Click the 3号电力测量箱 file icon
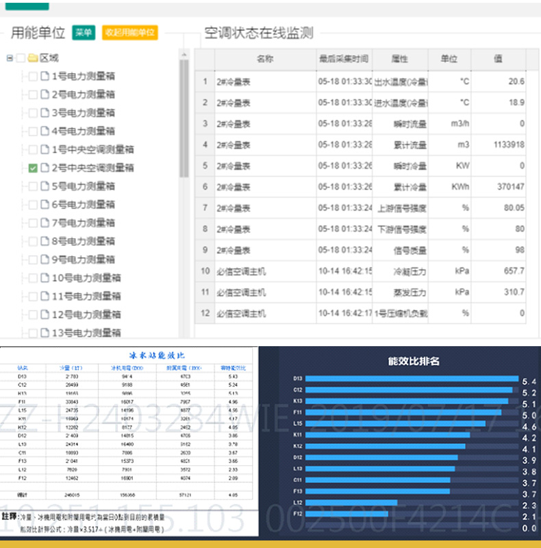 tap(45, 112)
